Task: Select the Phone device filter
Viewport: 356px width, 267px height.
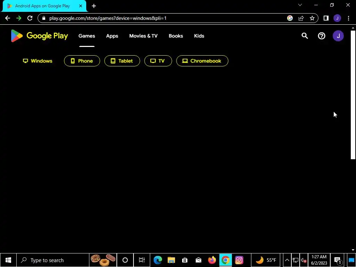Action: pos(82,61)
